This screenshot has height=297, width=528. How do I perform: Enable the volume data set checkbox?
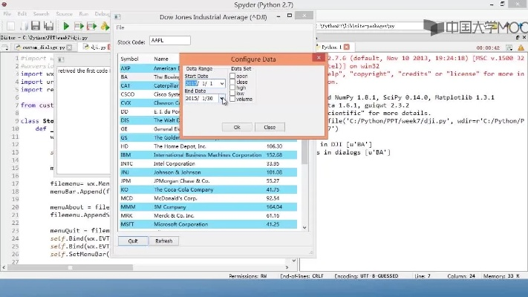[232, 99]
